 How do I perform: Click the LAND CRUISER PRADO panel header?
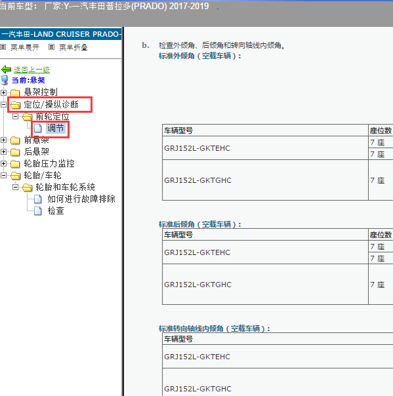pos(60,34)
